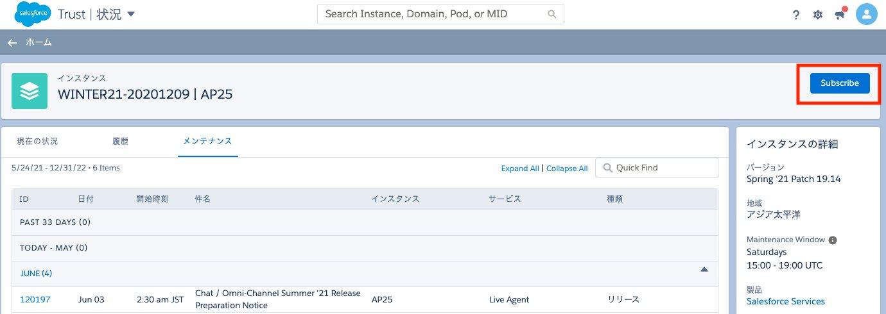The height and width of the screenshot is (314, 886).
Task: Switch to the 履歴 tab
Action: [x=120, y=141]
